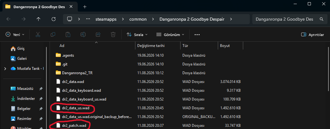Open the Yeni (New) dropdown
330x129 pixels.
click(x=15, y=34)
